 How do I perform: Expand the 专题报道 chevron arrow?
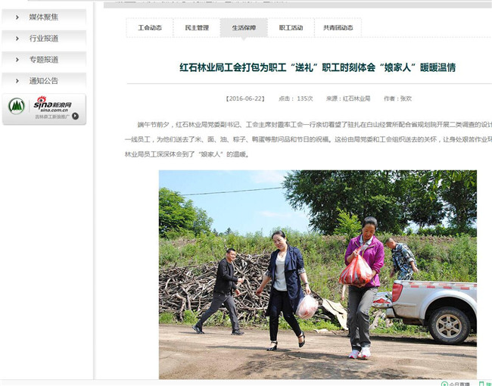click(17, 59)
